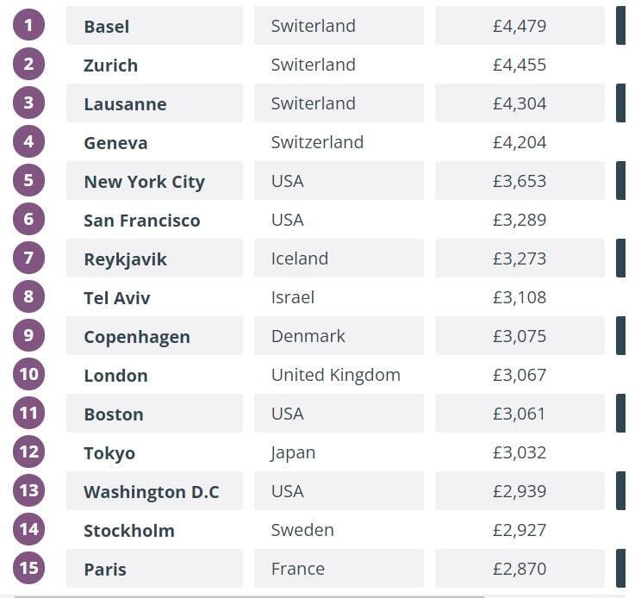This screenshot has height=598, width=635.
Task: Click the purple rank 5 badge
Action: pos(28,180)
